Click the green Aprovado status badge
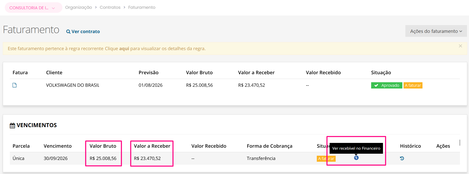This screenshot has height=174, width=469. click(386, 85)
